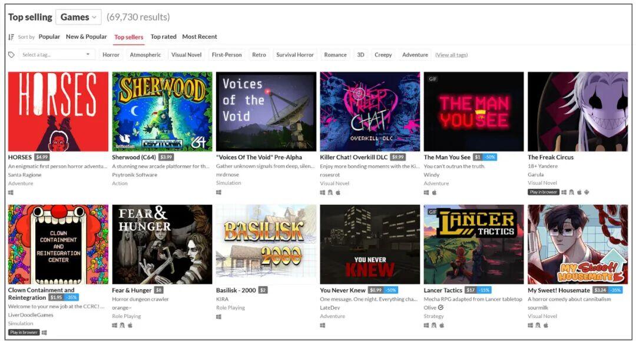Expand the Select a tag combo box
Screen dimensions: 636x341
click(x=55, y=55)
